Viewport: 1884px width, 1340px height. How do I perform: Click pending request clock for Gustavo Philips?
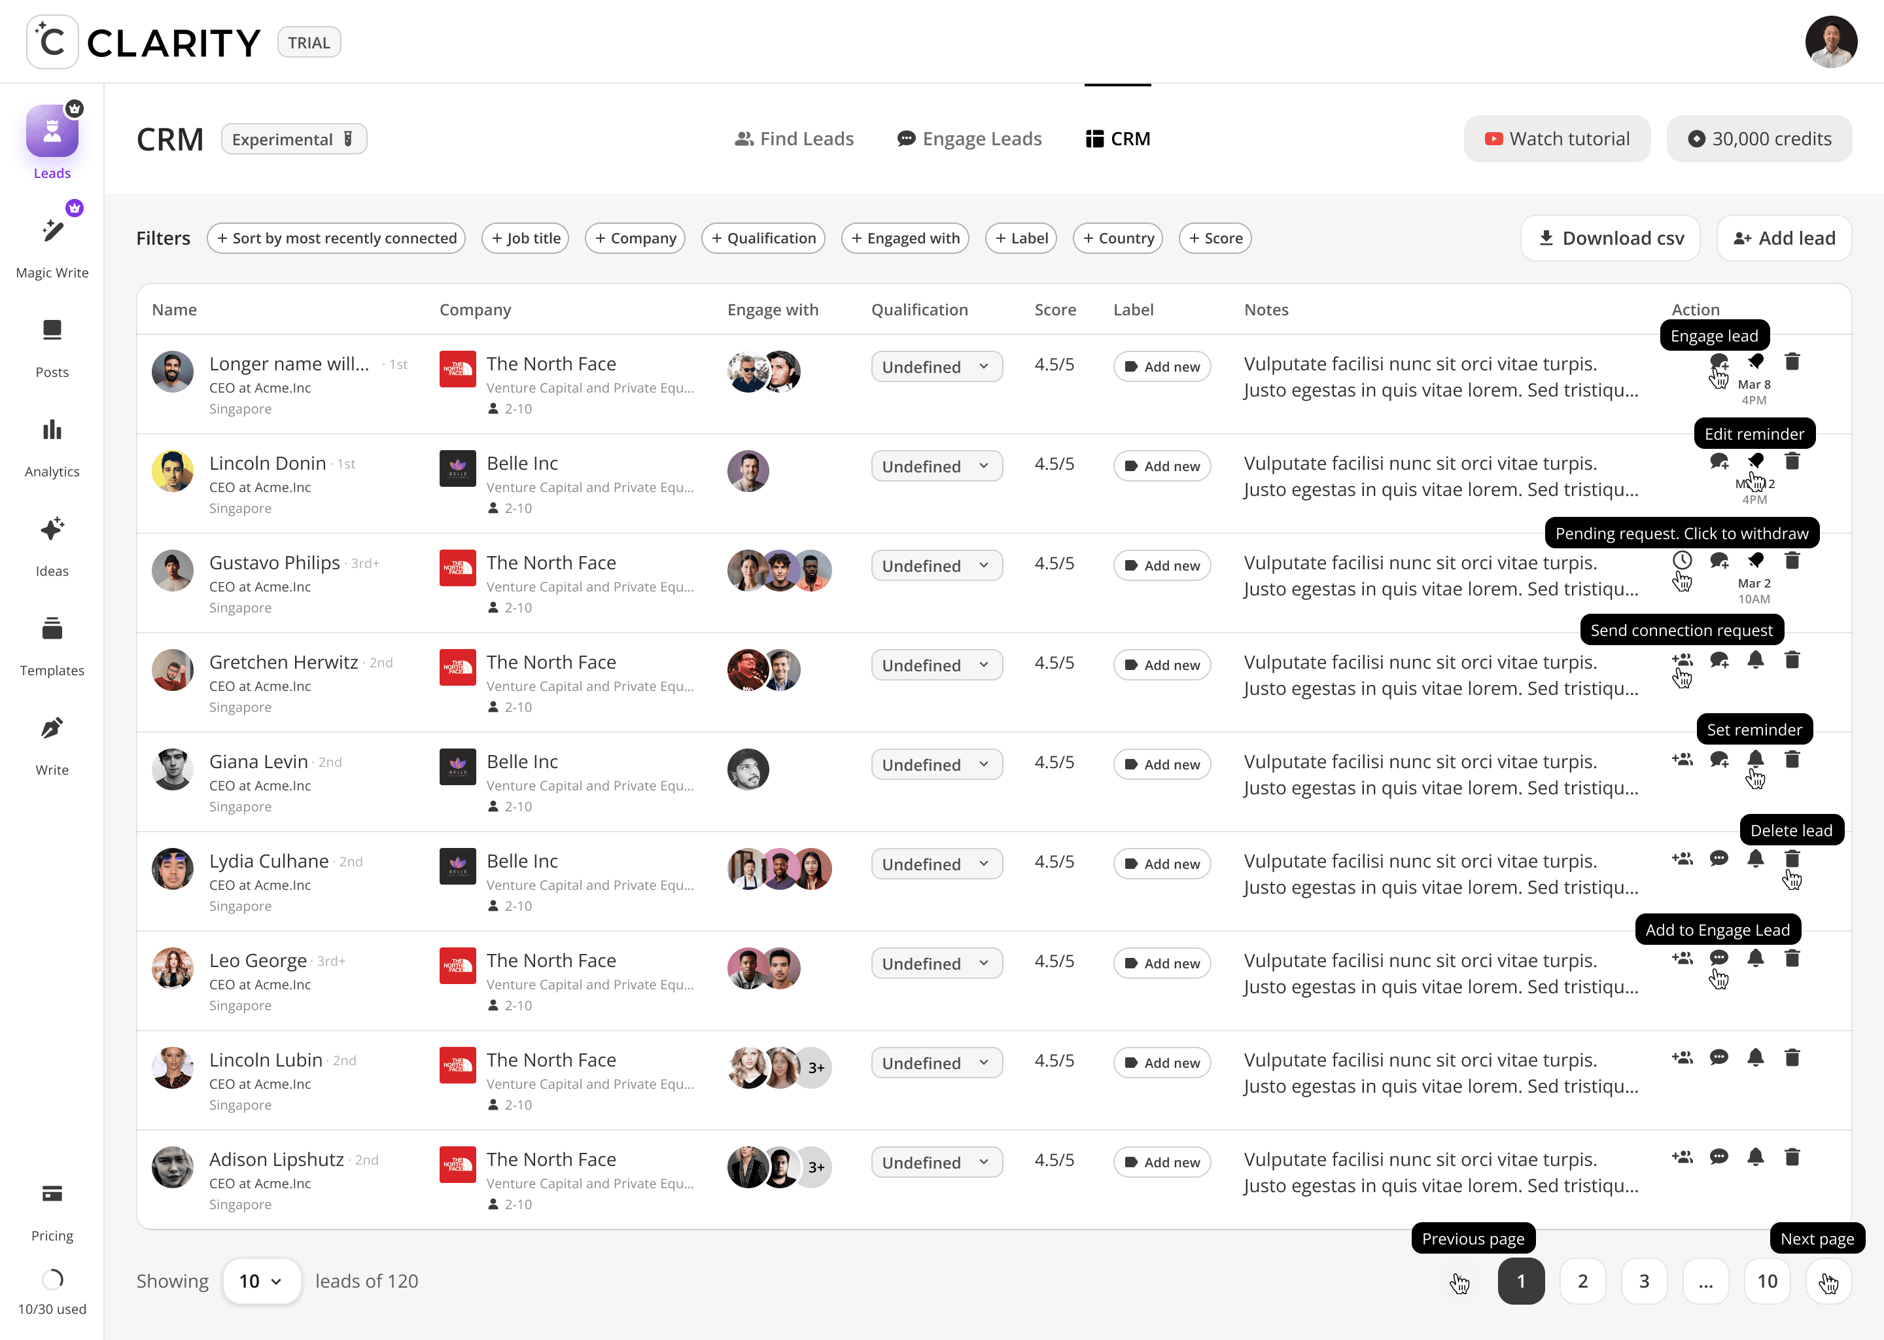(1682, 560)
